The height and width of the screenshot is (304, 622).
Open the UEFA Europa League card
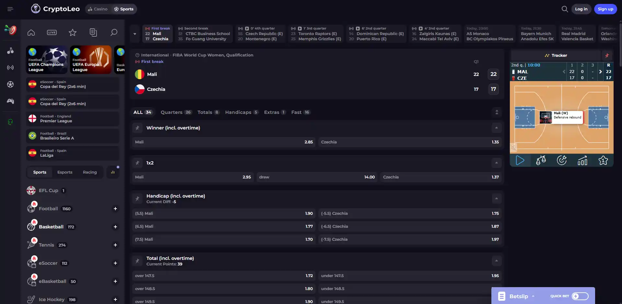[x=91, y=60]
